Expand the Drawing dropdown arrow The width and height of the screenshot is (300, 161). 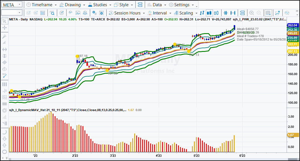[84, 5]
